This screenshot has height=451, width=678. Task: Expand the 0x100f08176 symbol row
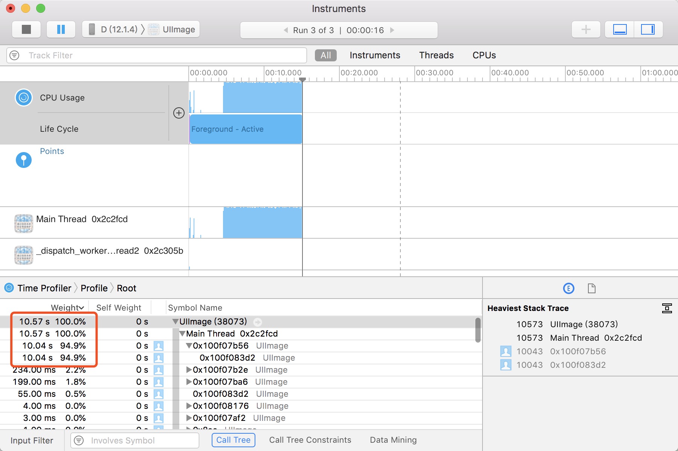pos(189,406)
